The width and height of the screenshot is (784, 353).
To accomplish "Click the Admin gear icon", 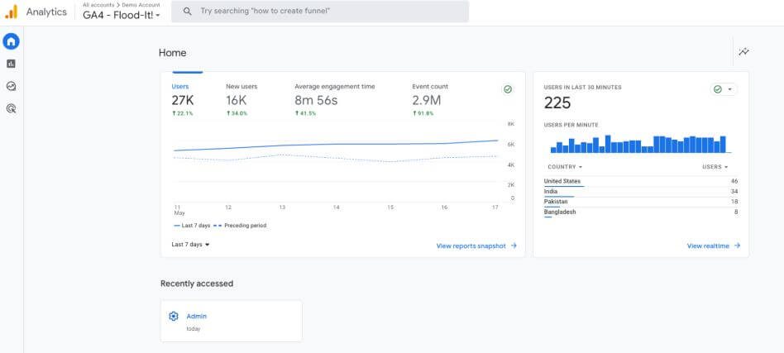I will click(174, 316).
